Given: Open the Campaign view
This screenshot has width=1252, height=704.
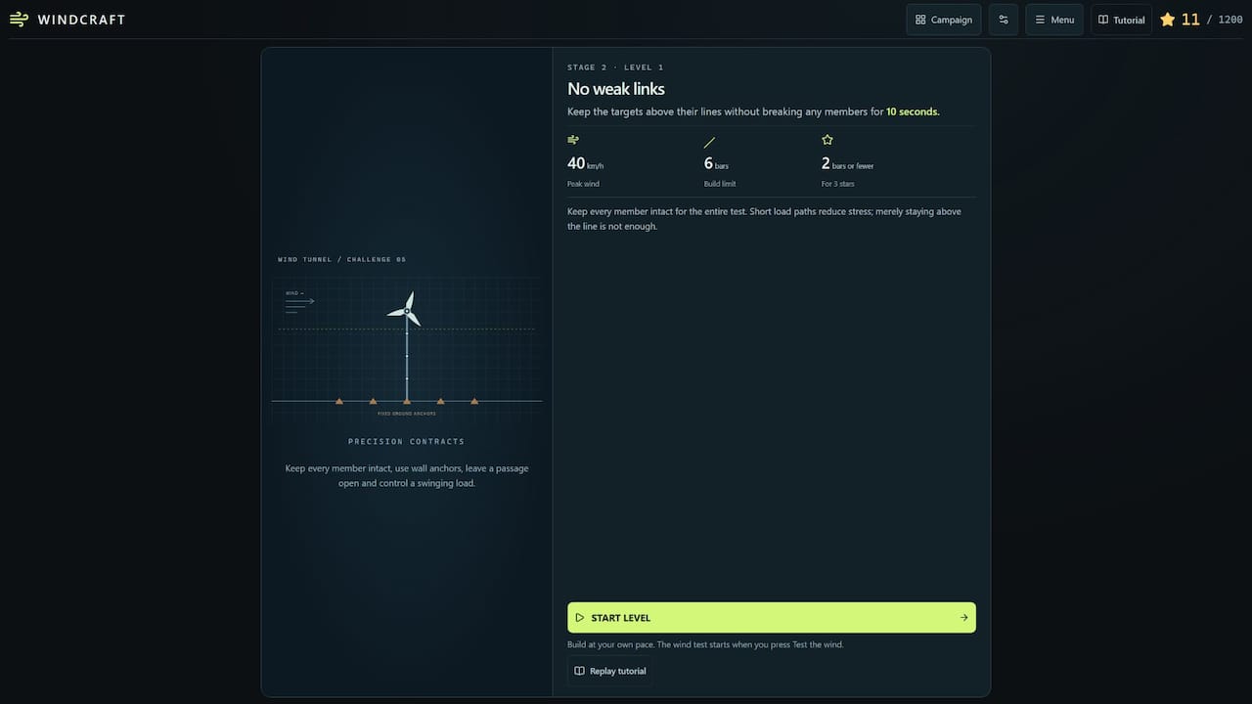Looking at the screenshot, I should point(944,20).
